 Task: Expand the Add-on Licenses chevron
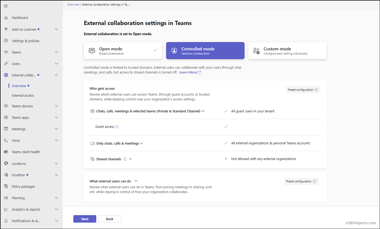coord(57,29)
